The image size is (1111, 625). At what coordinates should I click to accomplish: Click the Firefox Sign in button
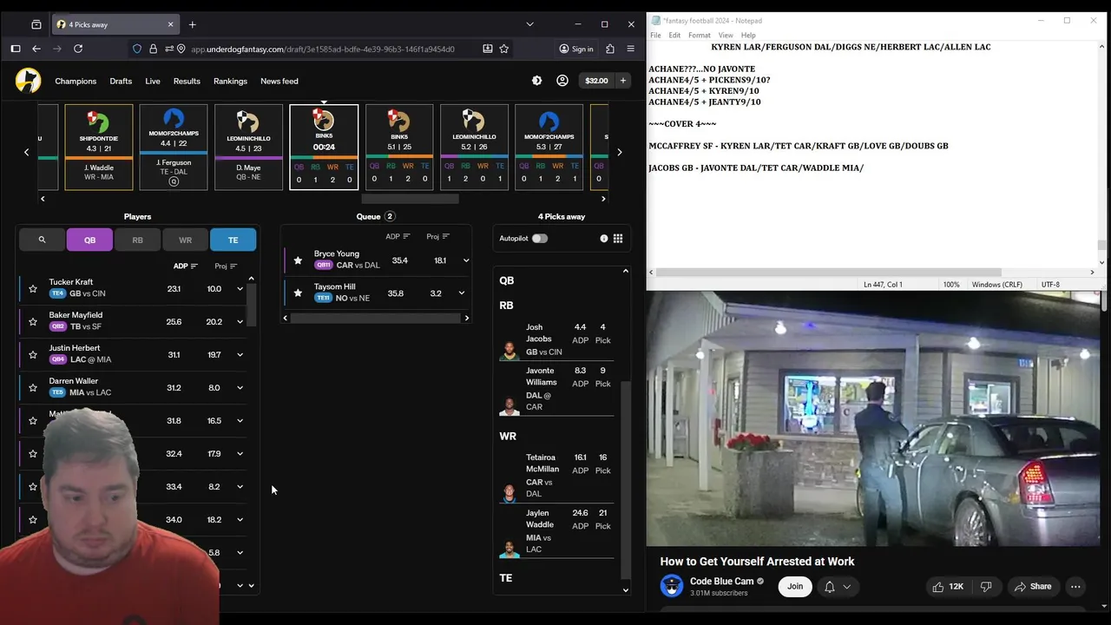(576, 49)
